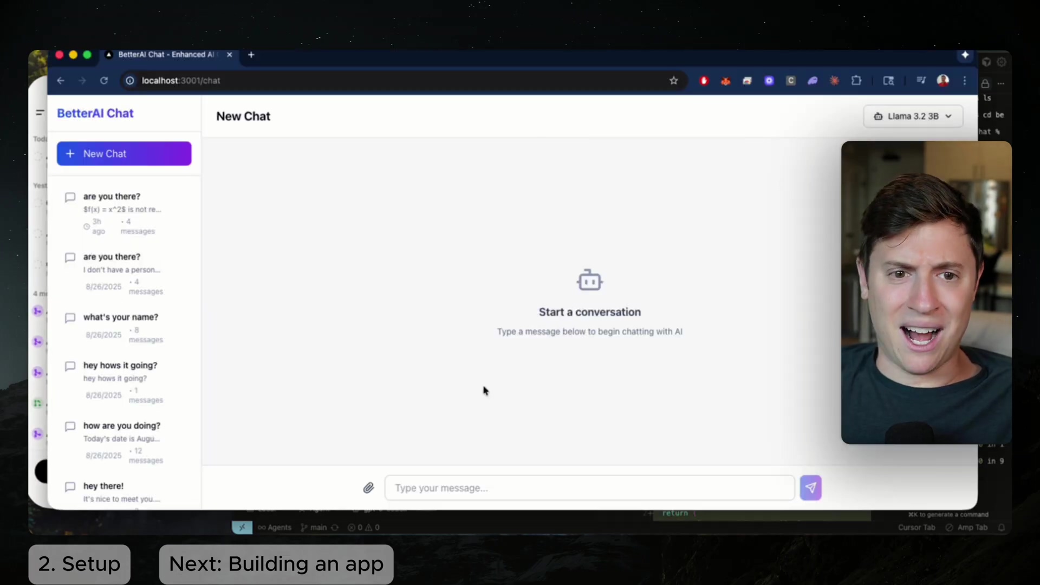The width and height of the screenshot is (1040, 585).
Task: Bookmark this page with the star icon
Action: pos(673,81)
